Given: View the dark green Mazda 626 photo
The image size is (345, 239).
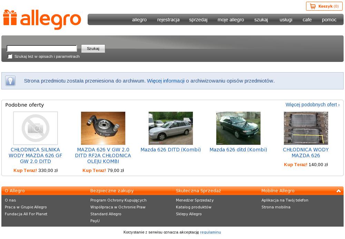Looking at the screenshot, I should [238, 128].
